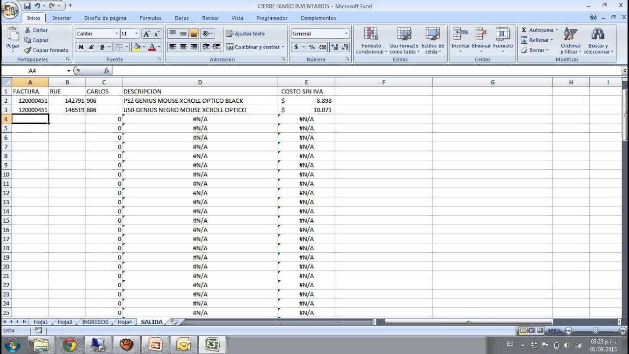Select cell PS2 GENIUS MOUSE XCROLL OPTICO BLACK
Image resolution: width=629 pixels, height=354 pixels.
(200, 101)
